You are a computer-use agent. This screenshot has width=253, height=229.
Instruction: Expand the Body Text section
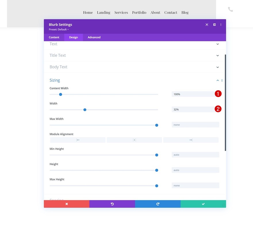217,67
